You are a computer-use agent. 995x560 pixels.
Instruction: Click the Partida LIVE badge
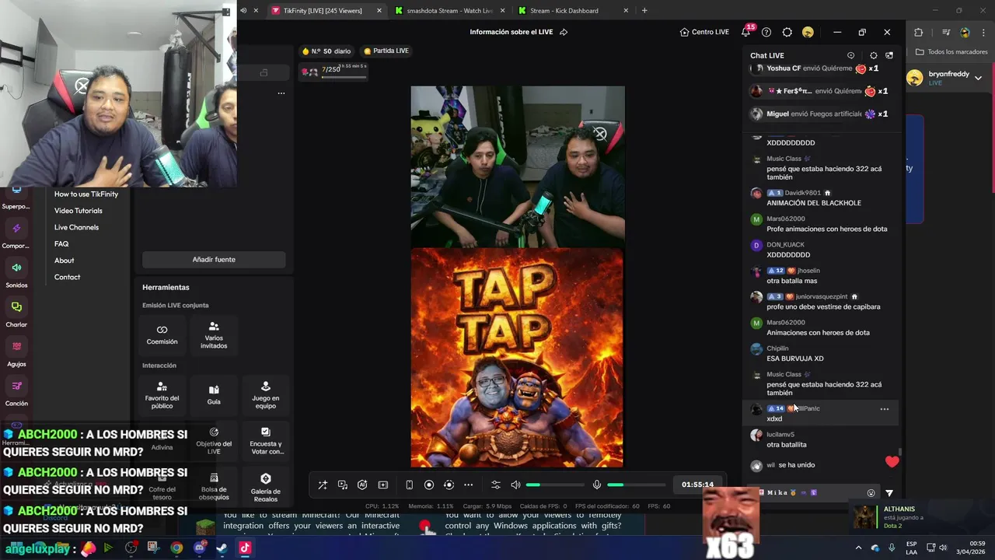[x=386, y=51]
